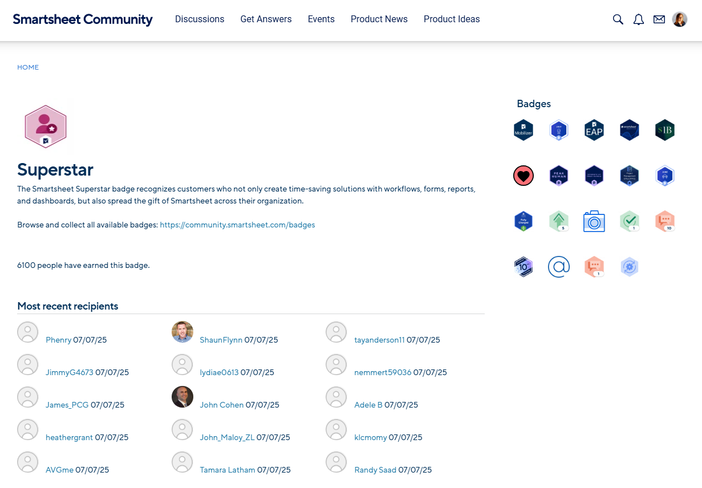Open AVGme's profile link
The image size is (702, 488).
click(x=59, y=470)
